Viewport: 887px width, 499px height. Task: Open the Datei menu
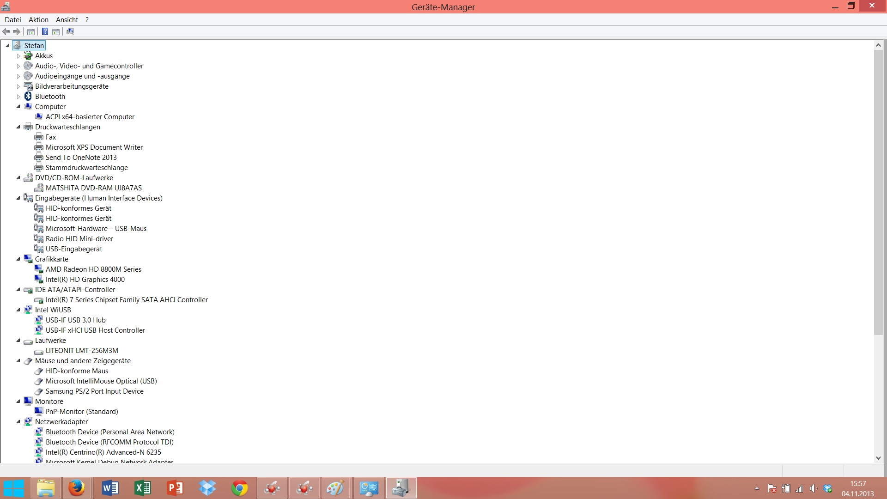[13, 20]
